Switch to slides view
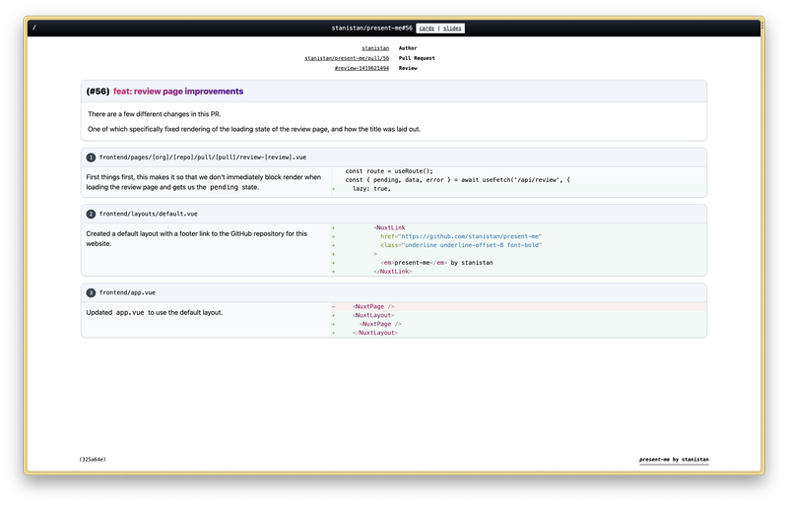 pyautogui.click(x=452, y=29)
